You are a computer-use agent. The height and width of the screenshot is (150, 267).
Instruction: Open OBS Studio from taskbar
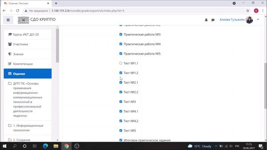click(77, 146)
